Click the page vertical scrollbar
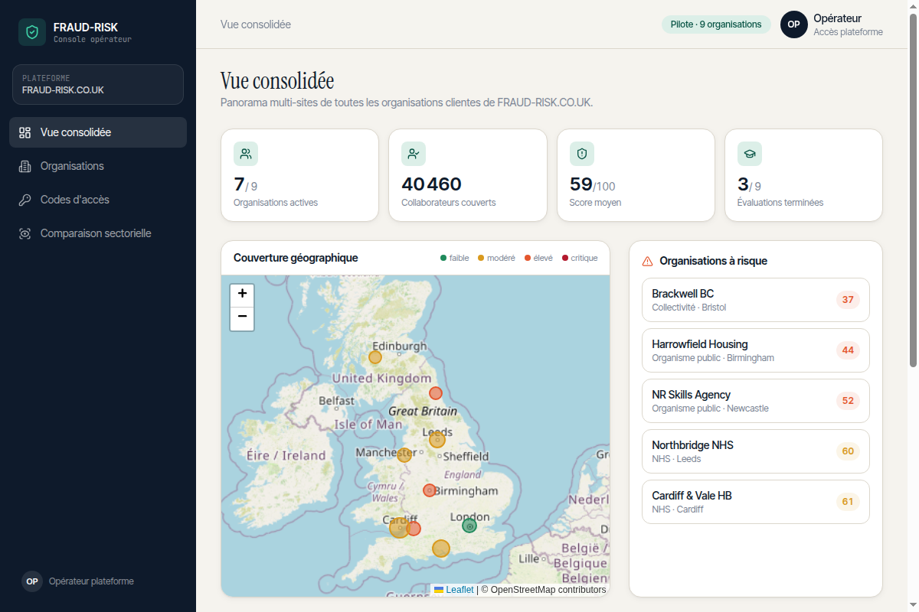The height and width of the screenshot is (612, 919). pyautogui.click(x=913, y=190)
